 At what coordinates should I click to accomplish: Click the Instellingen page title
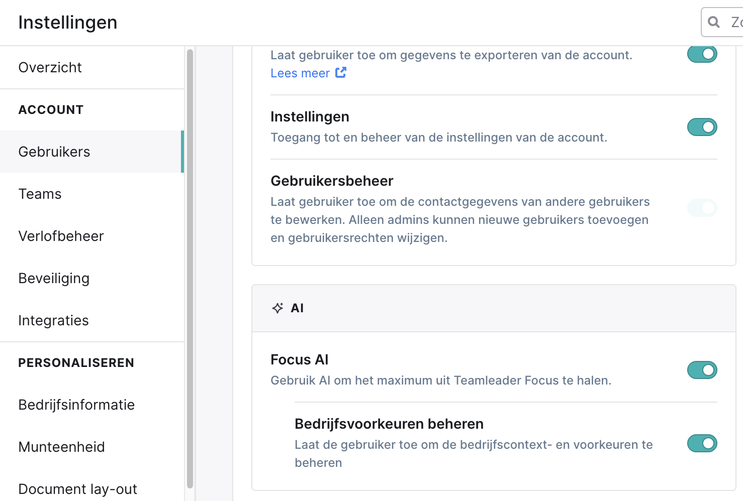[68, 23]
